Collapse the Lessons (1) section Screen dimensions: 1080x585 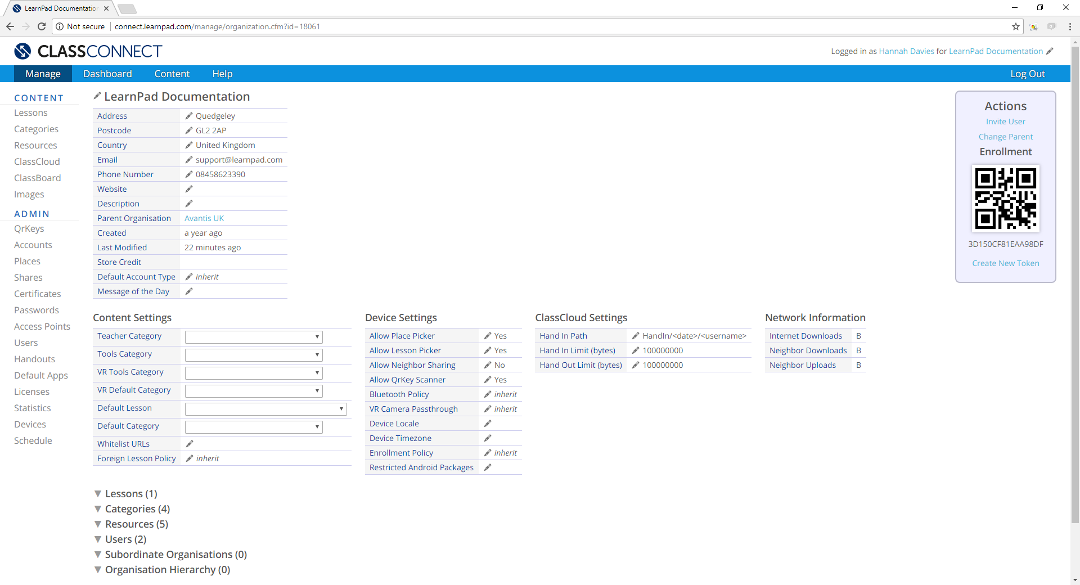[98, 494]
